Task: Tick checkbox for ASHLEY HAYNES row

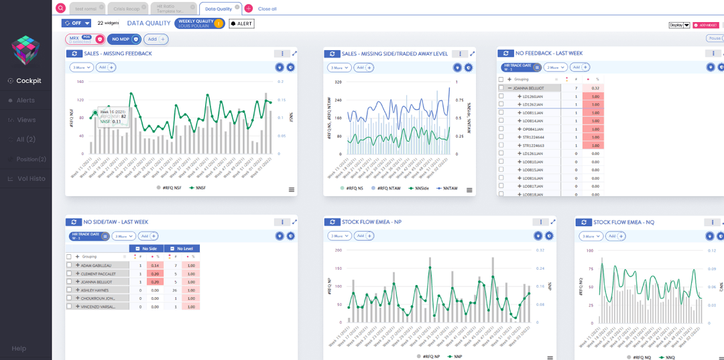Action: (x=69, y=290)
